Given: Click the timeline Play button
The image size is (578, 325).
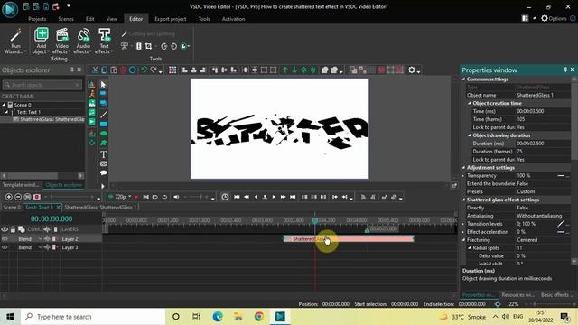Looking at the screenshot, I should click(274, 197).
